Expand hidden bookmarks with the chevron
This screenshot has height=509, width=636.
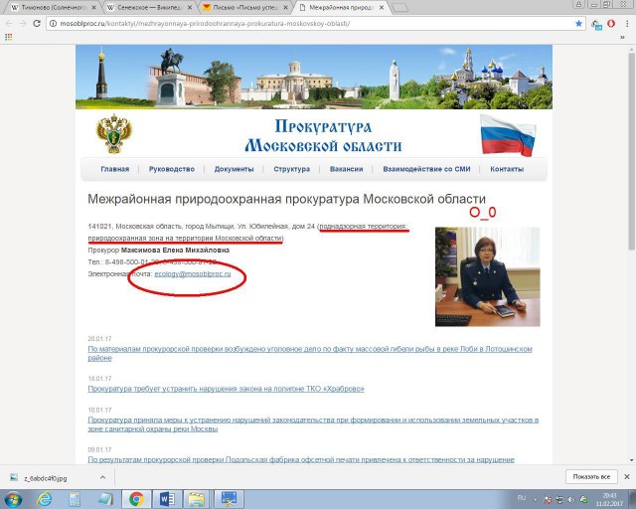click(x=622, y=37)
